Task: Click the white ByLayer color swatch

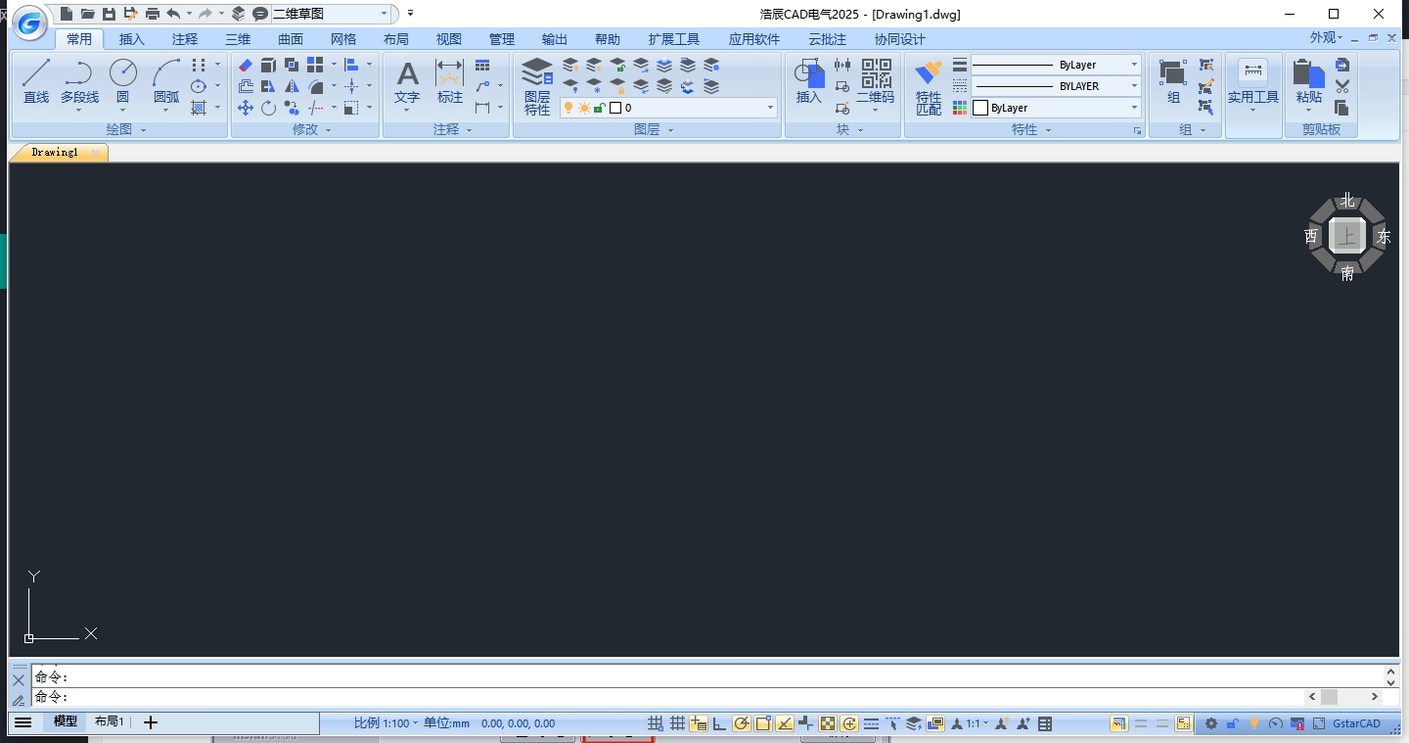Action: tap(980, 108)
